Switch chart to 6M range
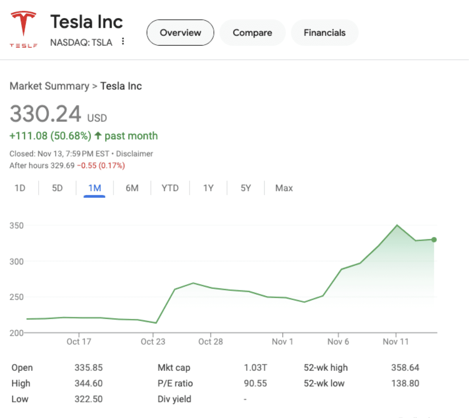Viewport: 470px width, 418px height. point(132,188)
